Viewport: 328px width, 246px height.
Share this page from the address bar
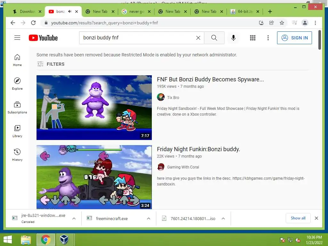pos(272,23)
